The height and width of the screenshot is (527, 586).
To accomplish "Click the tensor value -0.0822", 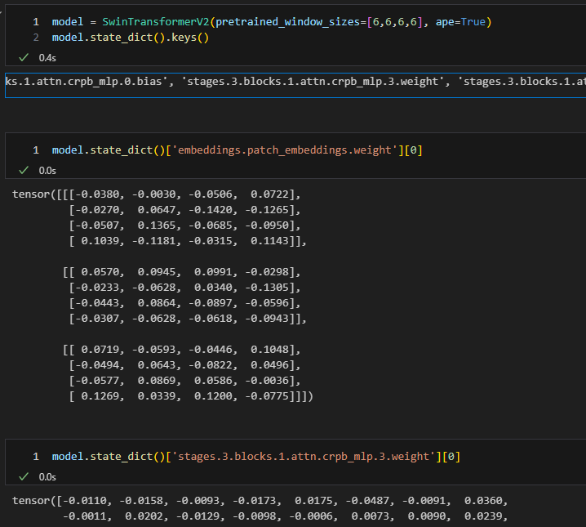I will click(x=211, y=365).
